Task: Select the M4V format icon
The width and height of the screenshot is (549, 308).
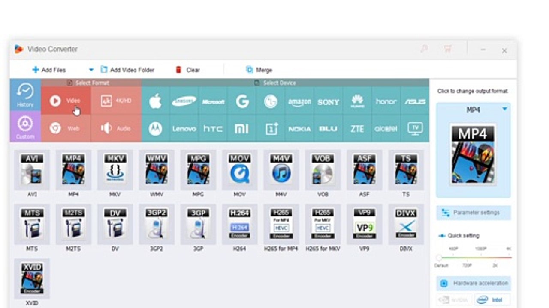Action: tap(281, 169)
